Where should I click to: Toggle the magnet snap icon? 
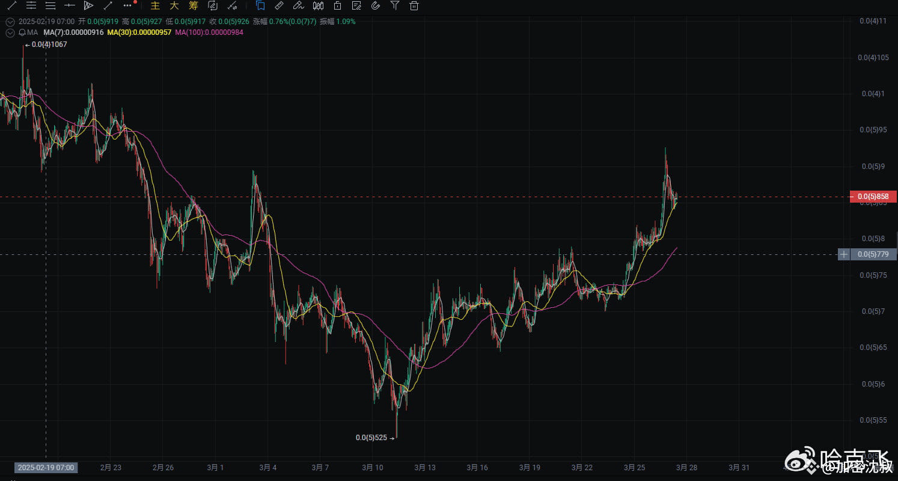pos(376,5)
